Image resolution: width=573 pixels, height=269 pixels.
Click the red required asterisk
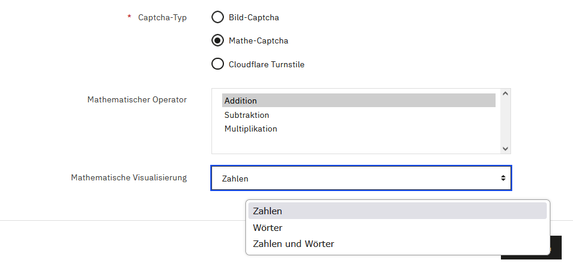(129, 17)
